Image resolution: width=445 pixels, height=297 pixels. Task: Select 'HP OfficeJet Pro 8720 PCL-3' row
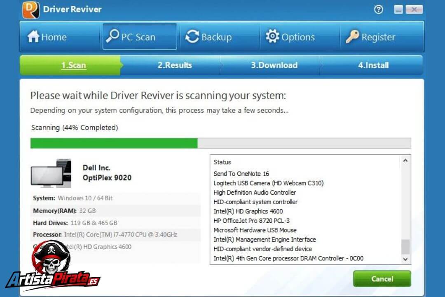tap(251, 221)
